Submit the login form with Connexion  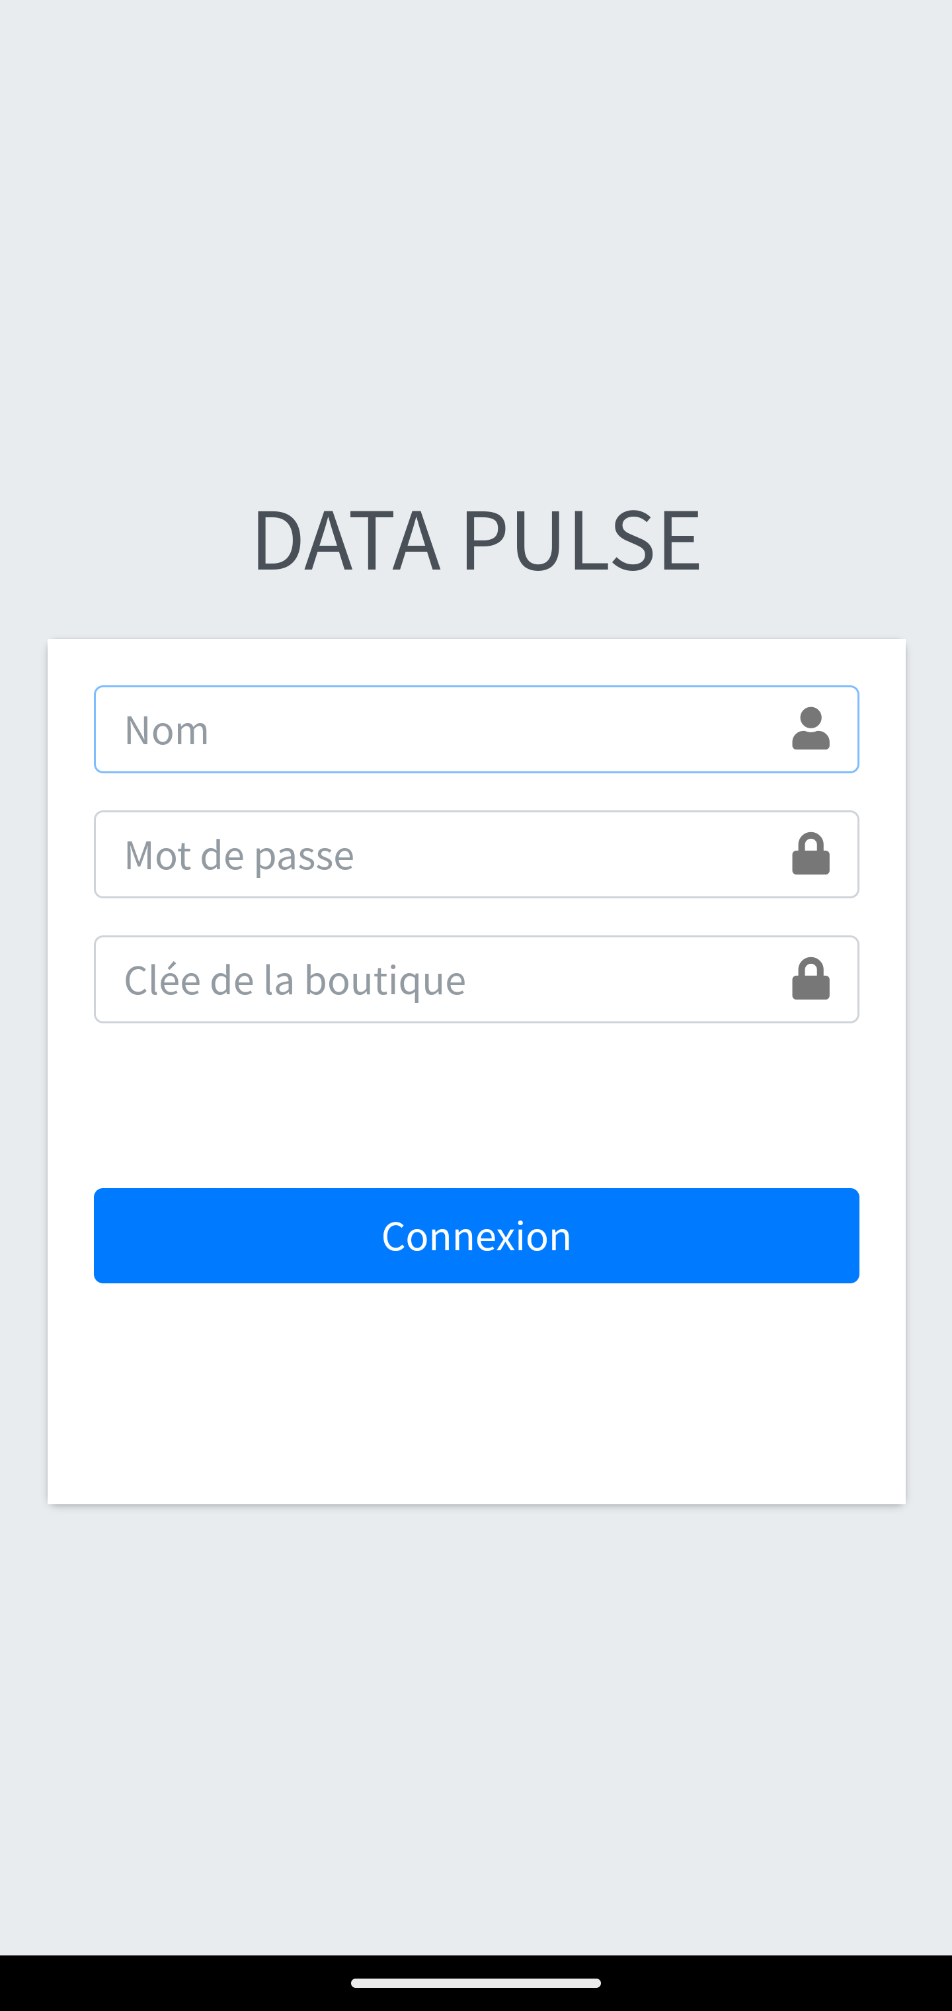coord(476,1235)
